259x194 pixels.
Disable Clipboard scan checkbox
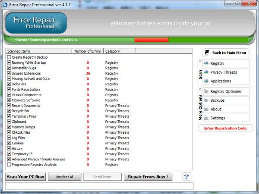[x=9, y=122]
